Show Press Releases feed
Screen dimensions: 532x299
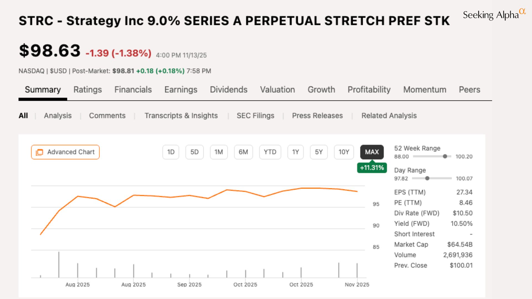pos(317,115)
